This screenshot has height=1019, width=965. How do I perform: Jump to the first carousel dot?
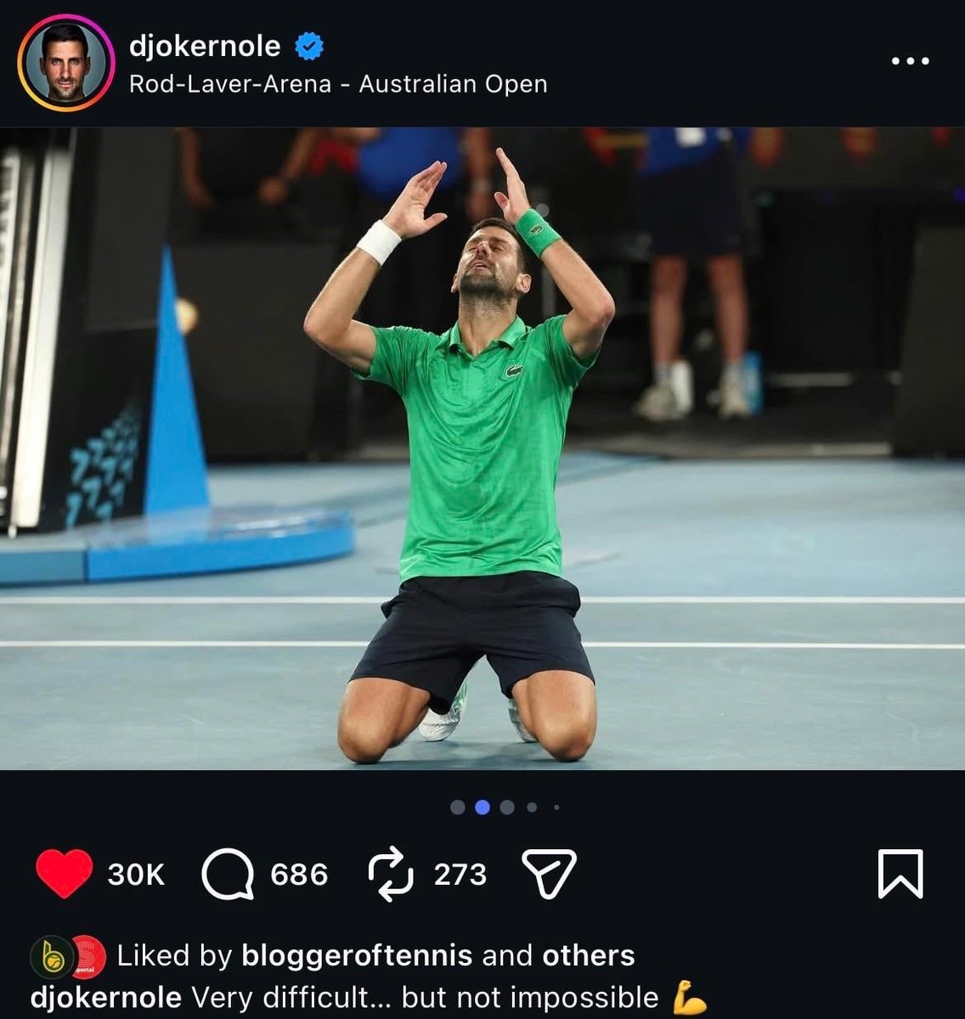(458, 807)
